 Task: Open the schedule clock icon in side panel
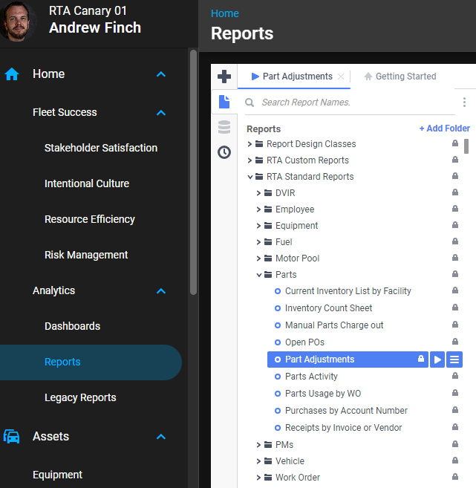tap(224, 152)
